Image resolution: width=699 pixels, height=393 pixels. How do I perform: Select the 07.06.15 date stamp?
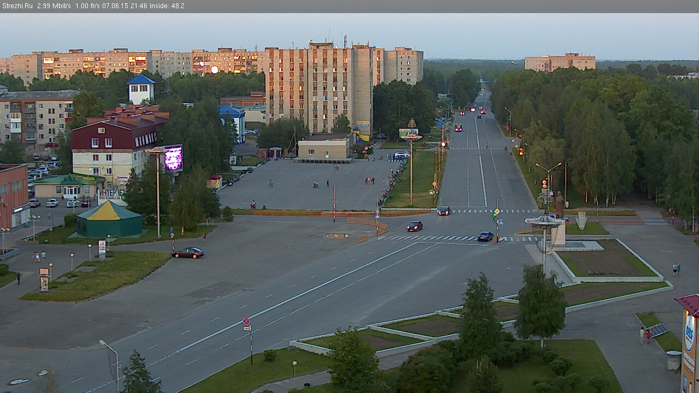tap(116, 6)
